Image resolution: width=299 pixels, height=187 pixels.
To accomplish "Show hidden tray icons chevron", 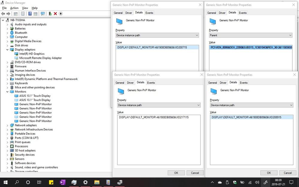I will coord(212,183).
